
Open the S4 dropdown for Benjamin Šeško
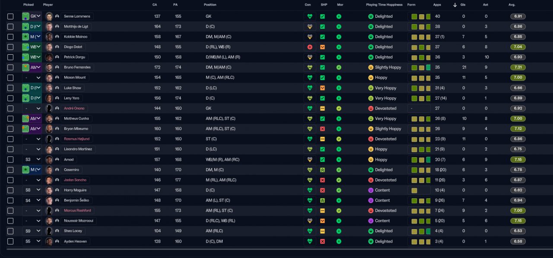pos(32,200)
